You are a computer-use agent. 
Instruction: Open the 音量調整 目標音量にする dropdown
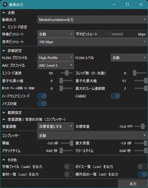(x=56, y=126)
